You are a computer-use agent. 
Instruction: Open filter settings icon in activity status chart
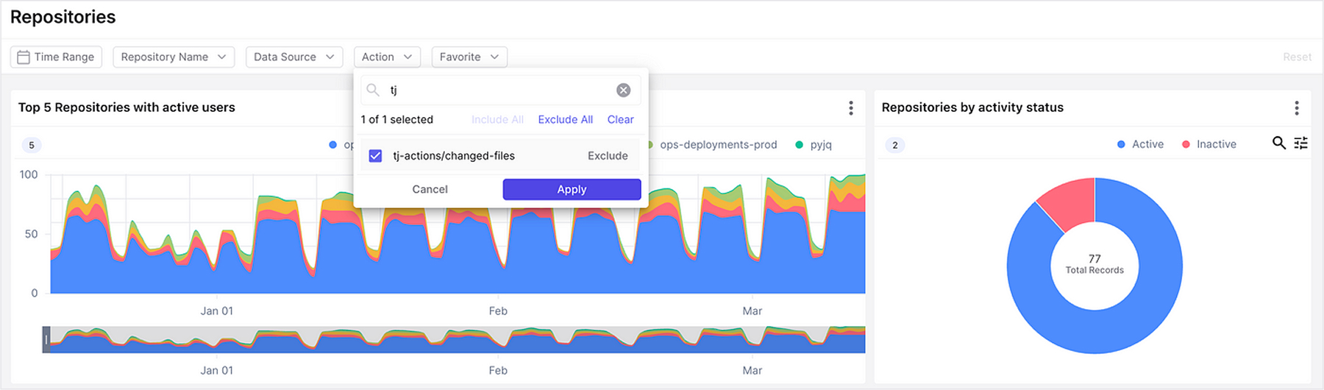1301,143
